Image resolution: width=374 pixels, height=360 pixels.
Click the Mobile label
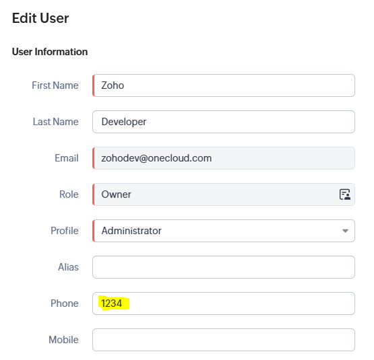click(x=63, y=340)
